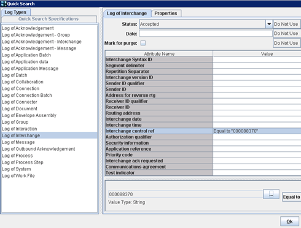The width and height of the screenshot is (301, 228).
Task: Select Test indicator attribute row
Action: 159,173
